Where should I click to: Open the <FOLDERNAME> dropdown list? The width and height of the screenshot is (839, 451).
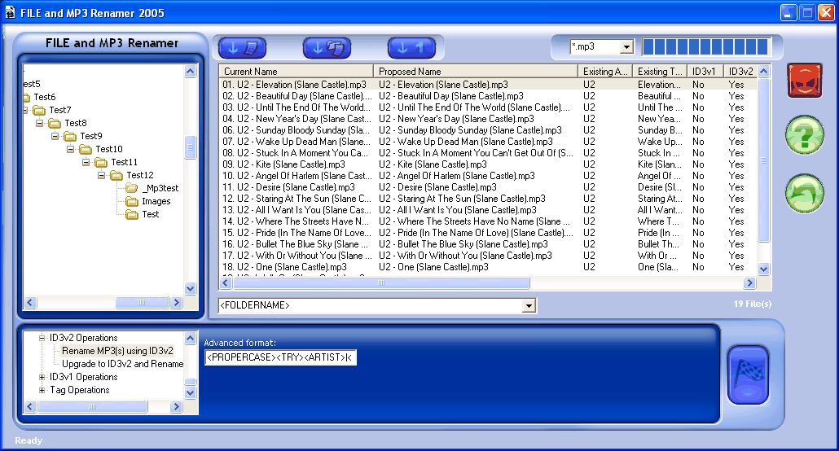(529, 305)
